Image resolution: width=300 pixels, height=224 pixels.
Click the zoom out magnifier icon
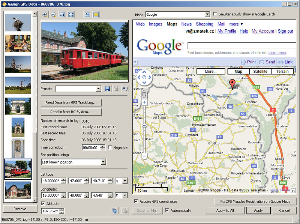(x=54, y=15)
